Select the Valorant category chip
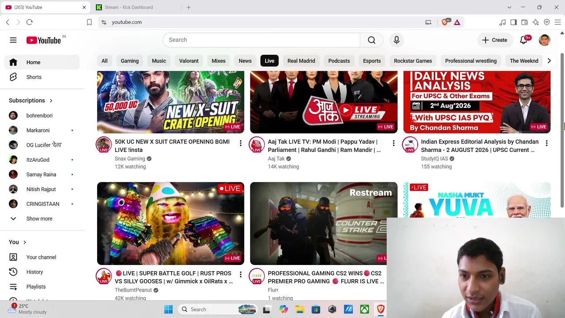Viewport: 565px width, 318px height. point(189,61)
